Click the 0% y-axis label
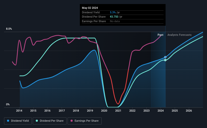Image resolution: width=207 pixels, height=128 pixels. click(x=8, y=104)
